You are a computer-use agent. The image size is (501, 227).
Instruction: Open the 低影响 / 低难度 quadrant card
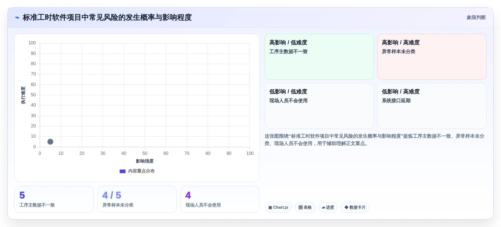pos(319,106)
